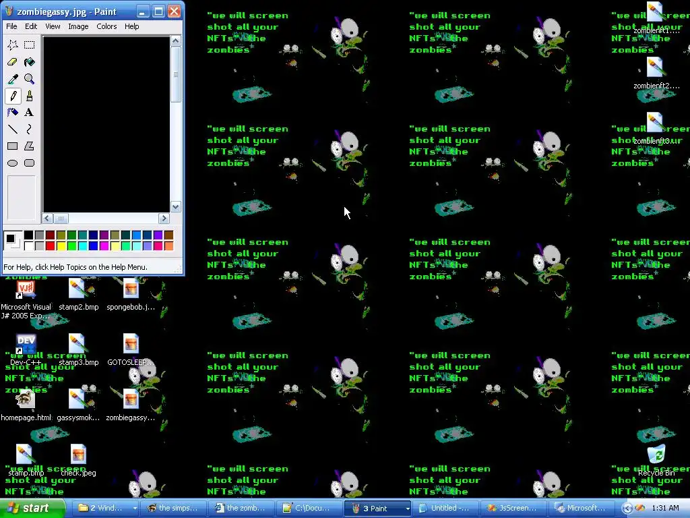Click the Paint canvas scroll-down arrow
690x518 pixels.
[176, 207]
